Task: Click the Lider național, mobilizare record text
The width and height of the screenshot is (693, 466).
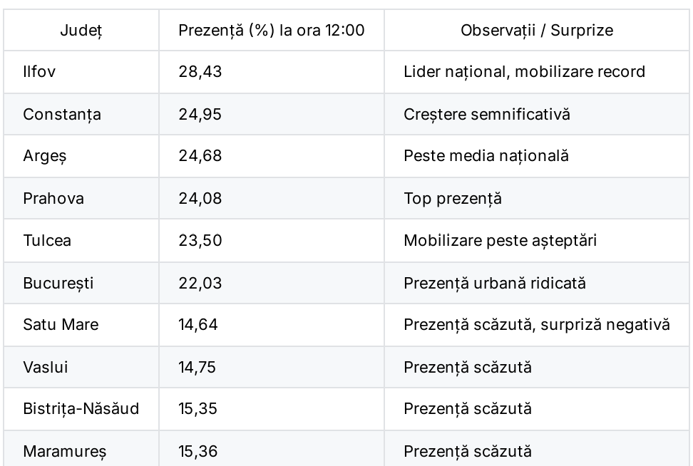Action: click(x=524, y=71)
